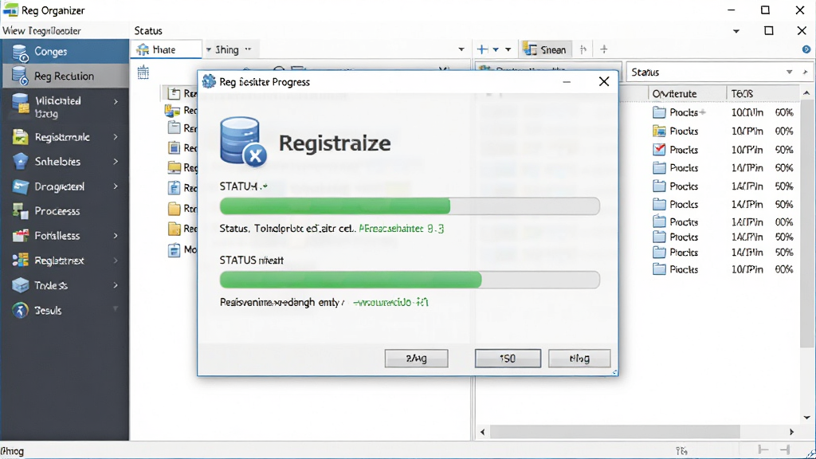
Task: Click the horizontal scrollbar right arrow
Action: [791, 432]
